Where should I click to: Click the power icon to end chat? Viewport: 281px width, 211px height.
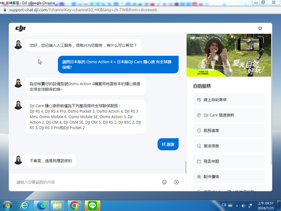pyautogui.click(x=260, y=28)
